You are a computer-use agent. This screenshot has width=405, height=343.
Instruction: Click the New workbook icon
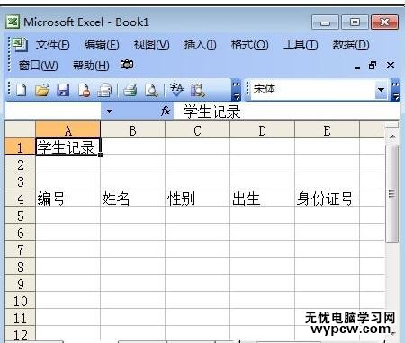click(x=21, y=90)
